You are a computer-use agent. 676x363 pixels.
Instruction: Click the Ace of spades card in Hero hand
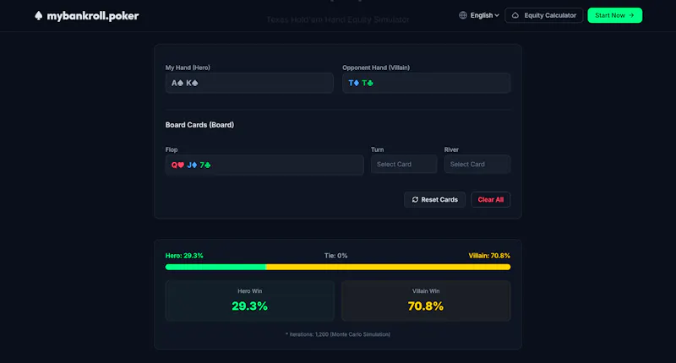click(x=177, y=83)
